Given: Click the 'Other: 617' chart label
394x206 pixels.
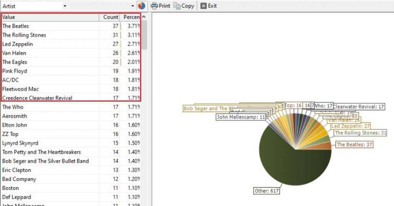Looking at the screenshot, I should [x=267, y=191].
